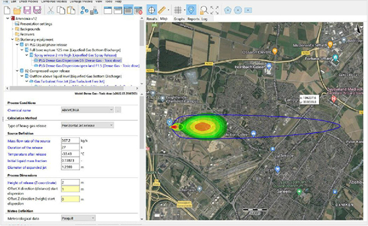Viewport: 368px width, 226px height.
Task: Click the magnifier with lock zoom icon
Action: 204,10
